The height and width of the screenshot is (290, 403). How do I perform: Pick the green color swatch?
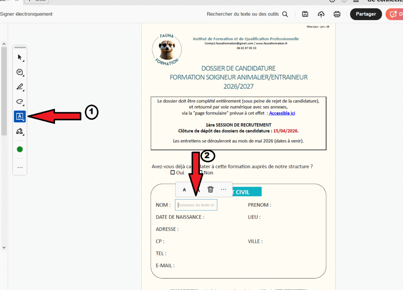(x=20, y=150)
